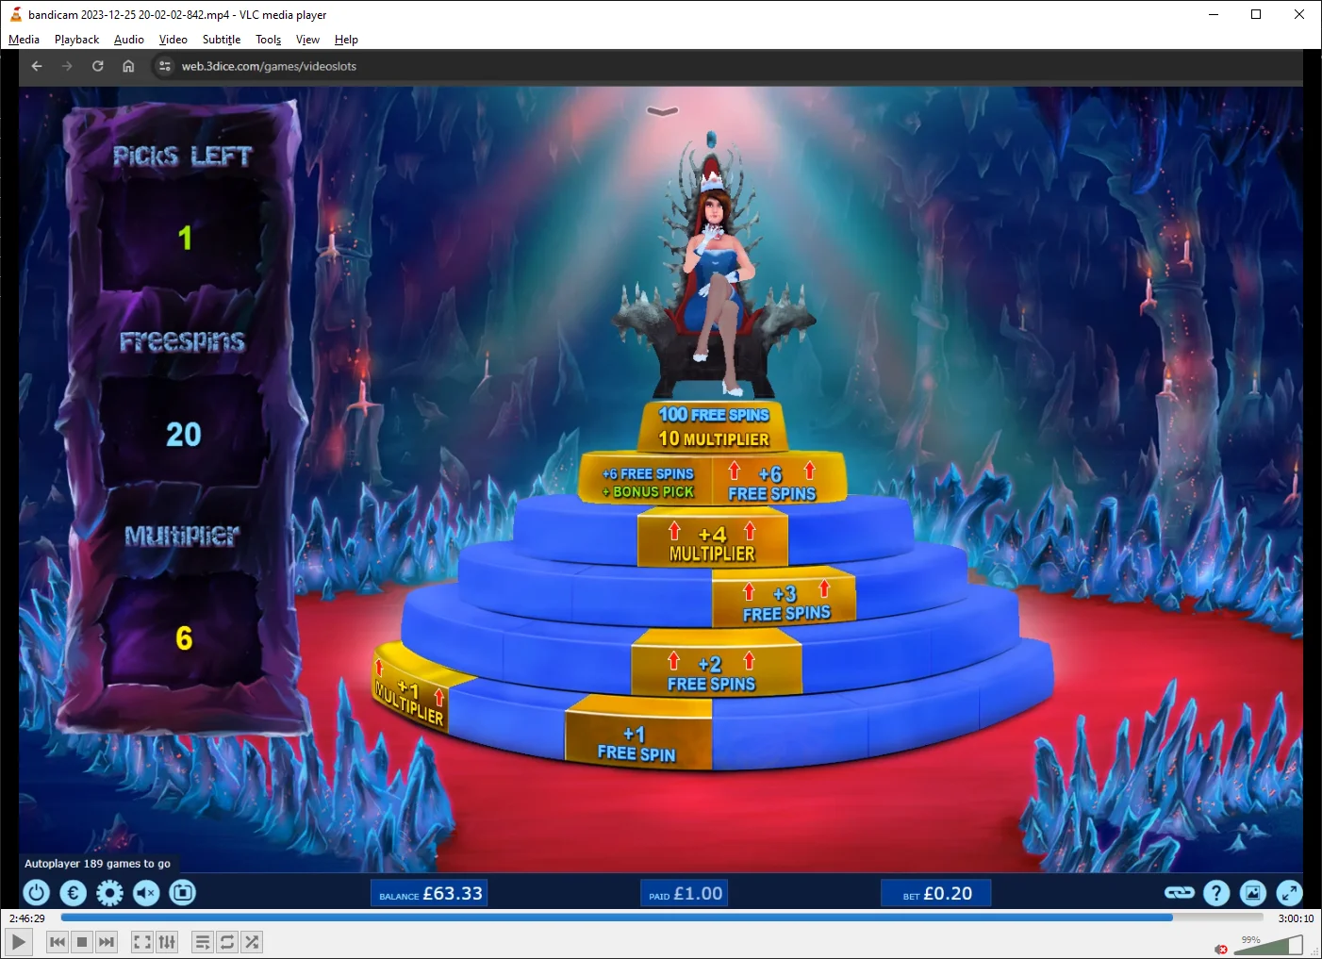Image resolution: width=1322 pixels, height=959 pixels.
Task: Open the Subtitle menu
Action: [x=222, y=40]
